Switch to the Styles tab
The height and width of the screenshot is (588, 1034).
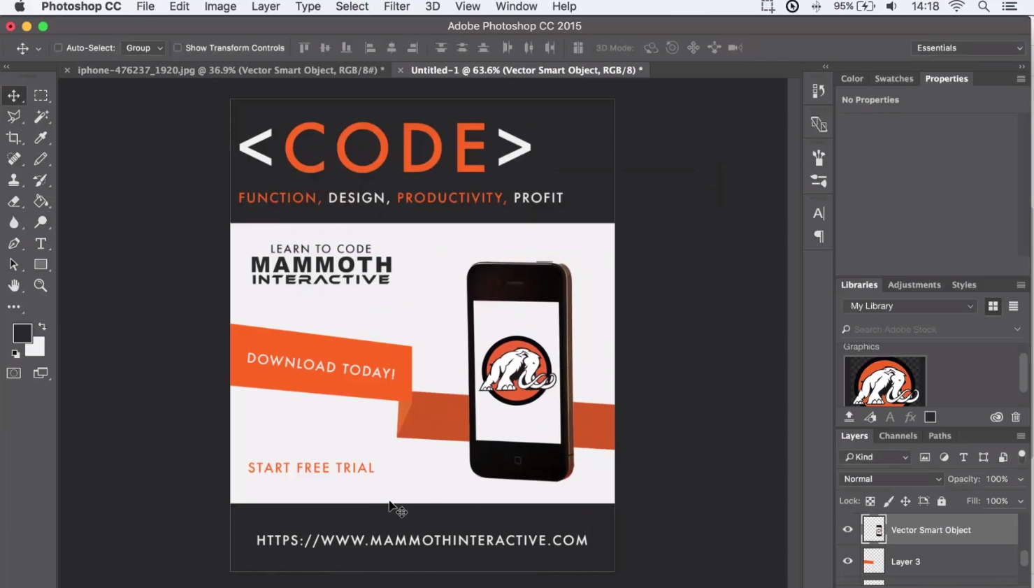pos(963,285)
